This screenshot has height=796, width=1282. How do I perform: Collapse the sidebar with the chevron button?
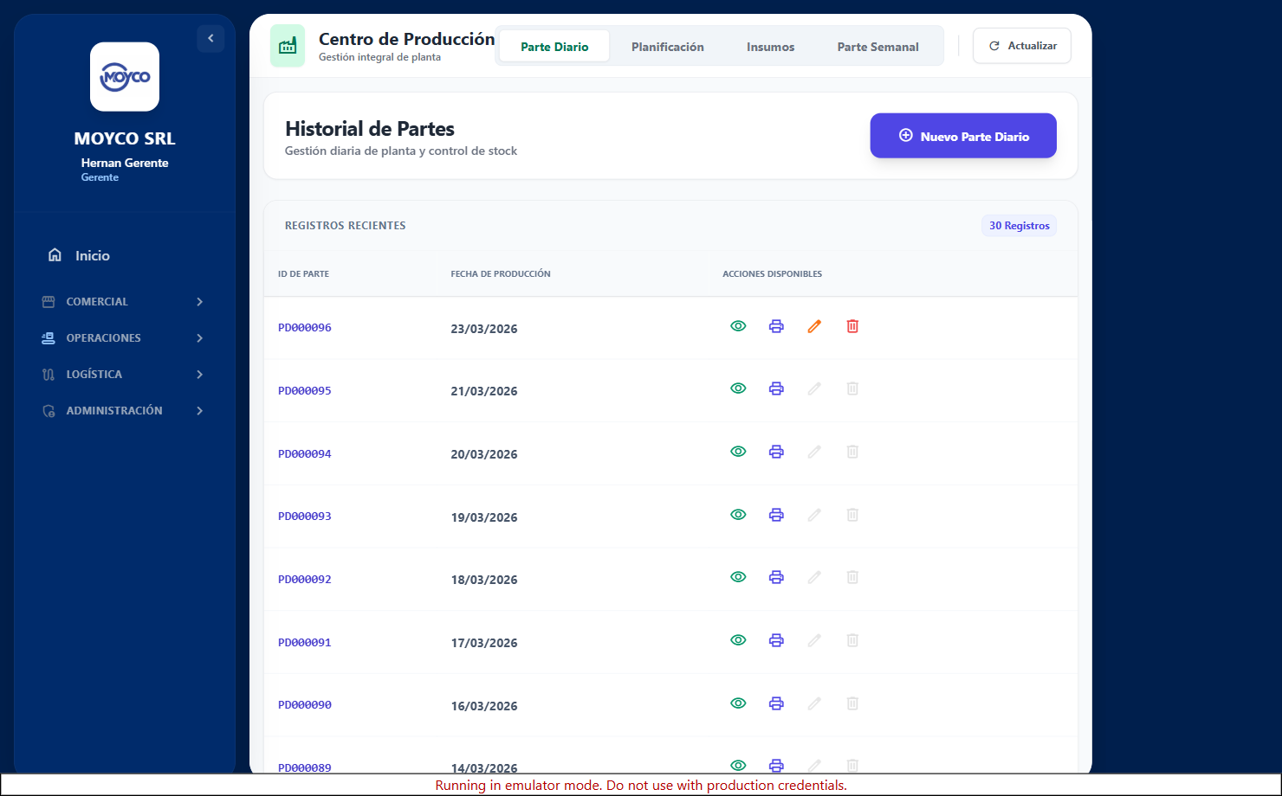210,38
